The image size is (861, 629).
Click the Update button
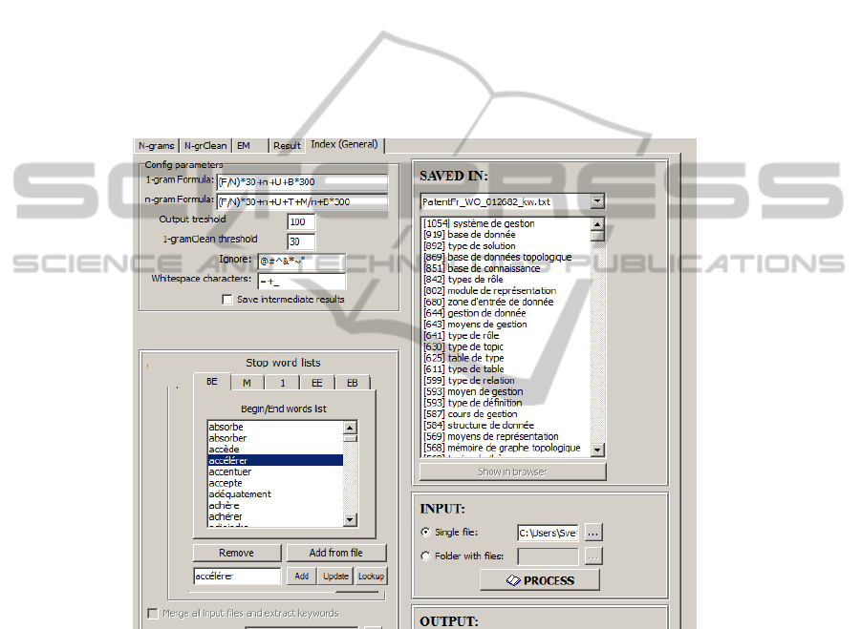pos(335,577)
